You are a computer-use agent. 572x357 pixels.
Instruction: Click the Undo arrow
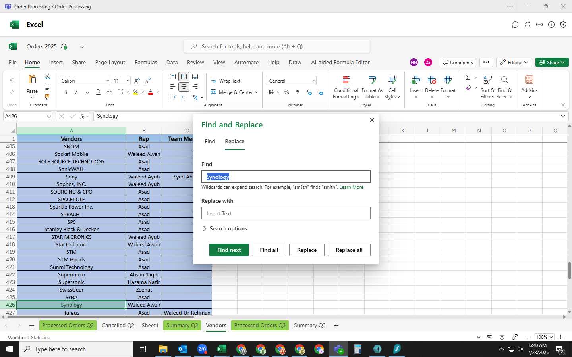point(12,81)
